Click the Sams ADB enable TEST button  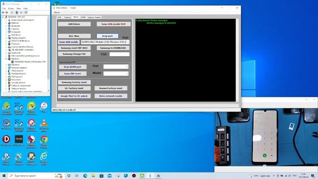(x=114, y=24)
